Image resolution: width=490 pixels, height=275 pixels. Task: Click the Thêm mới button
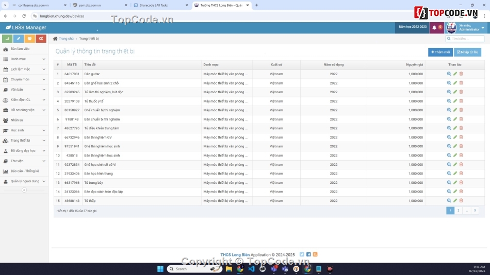440,52
